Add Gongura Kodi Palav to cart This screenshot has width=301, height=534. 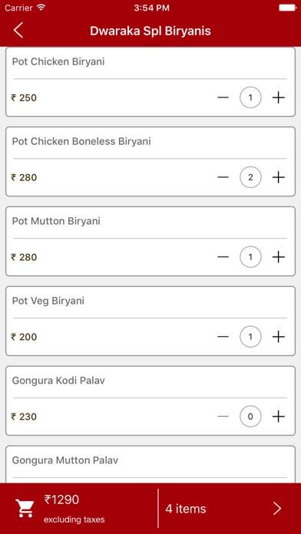click(x=279, y=417)
